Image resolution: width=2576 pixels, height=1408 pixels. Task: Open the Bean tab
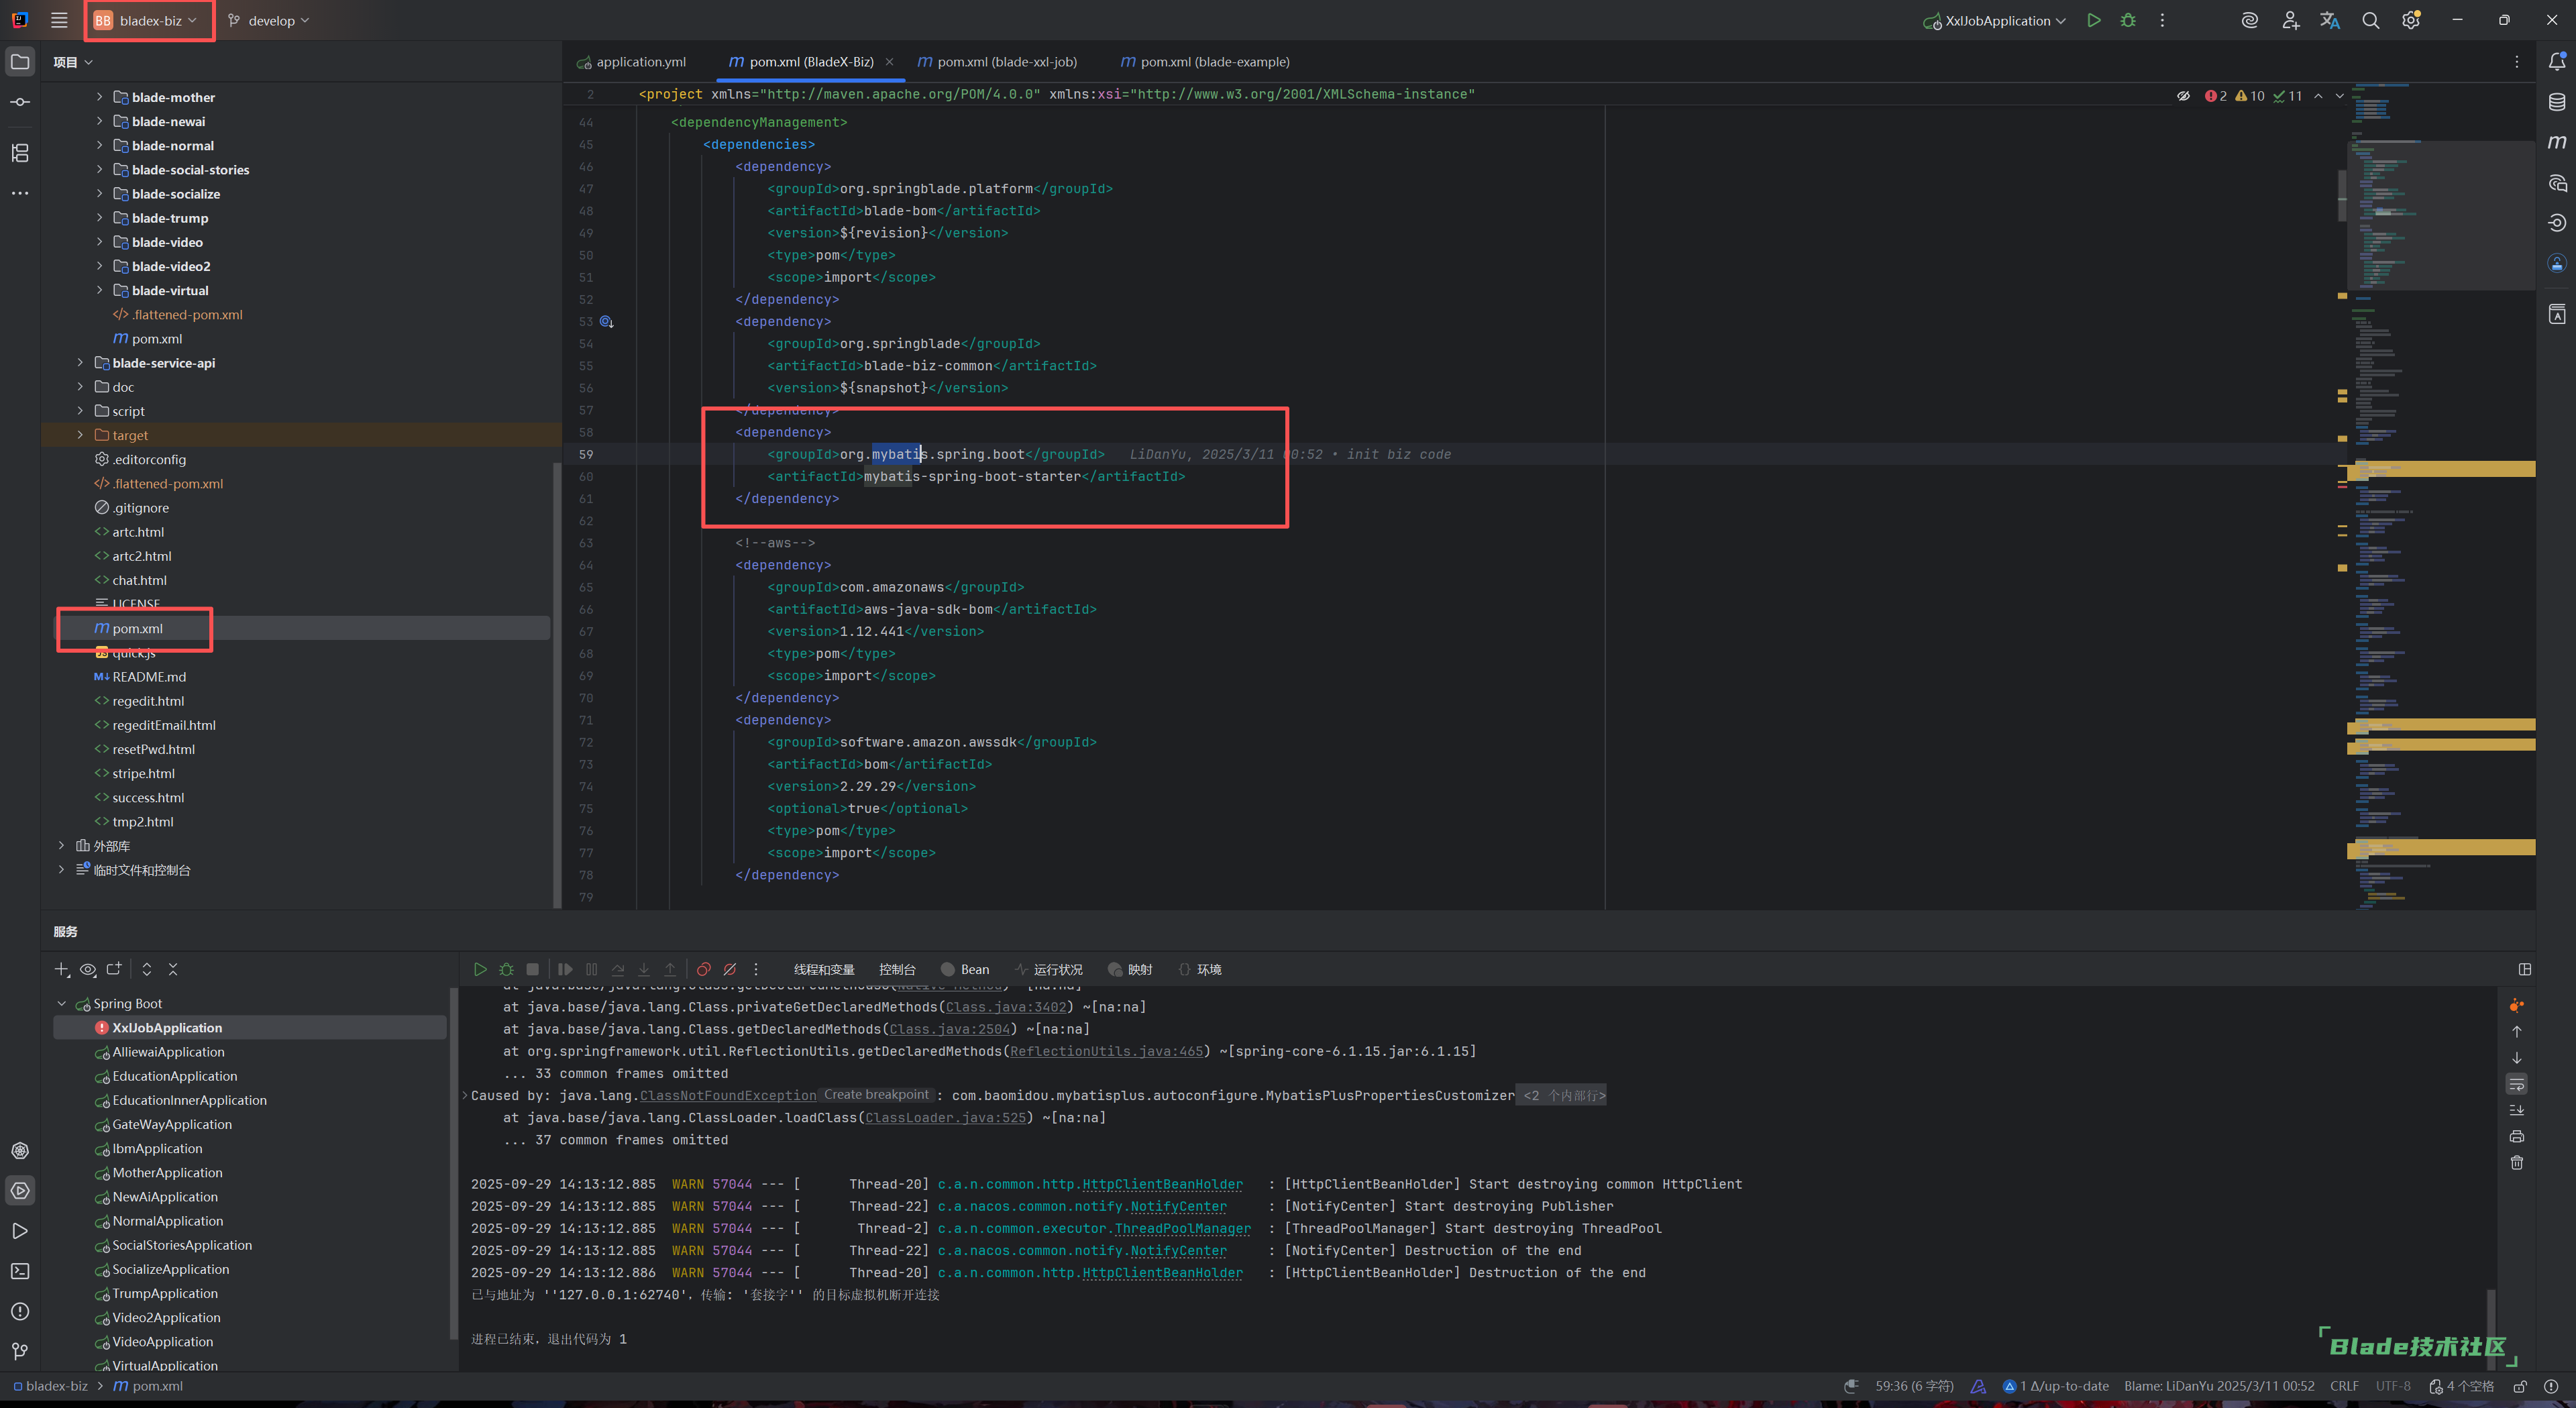click(965, 969)
